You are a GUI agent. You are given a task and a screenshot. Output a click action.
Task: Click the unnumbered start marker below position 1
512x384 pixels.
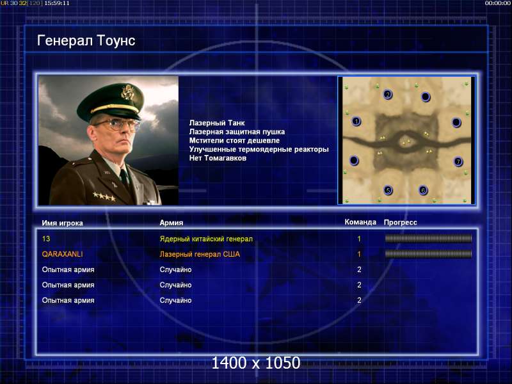pyautogui.click(x=354, y=161)
